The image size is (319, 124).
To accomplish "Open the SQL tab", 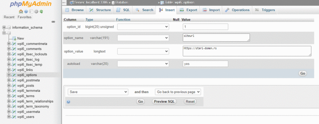I will [123, 10].
